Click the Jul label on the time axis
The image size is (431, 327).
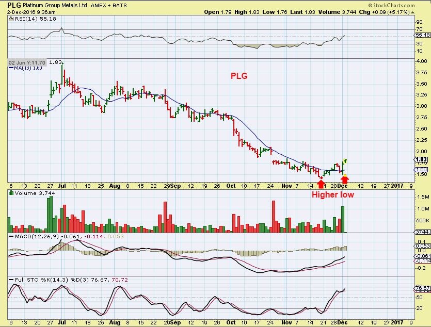tap(62, 185)
